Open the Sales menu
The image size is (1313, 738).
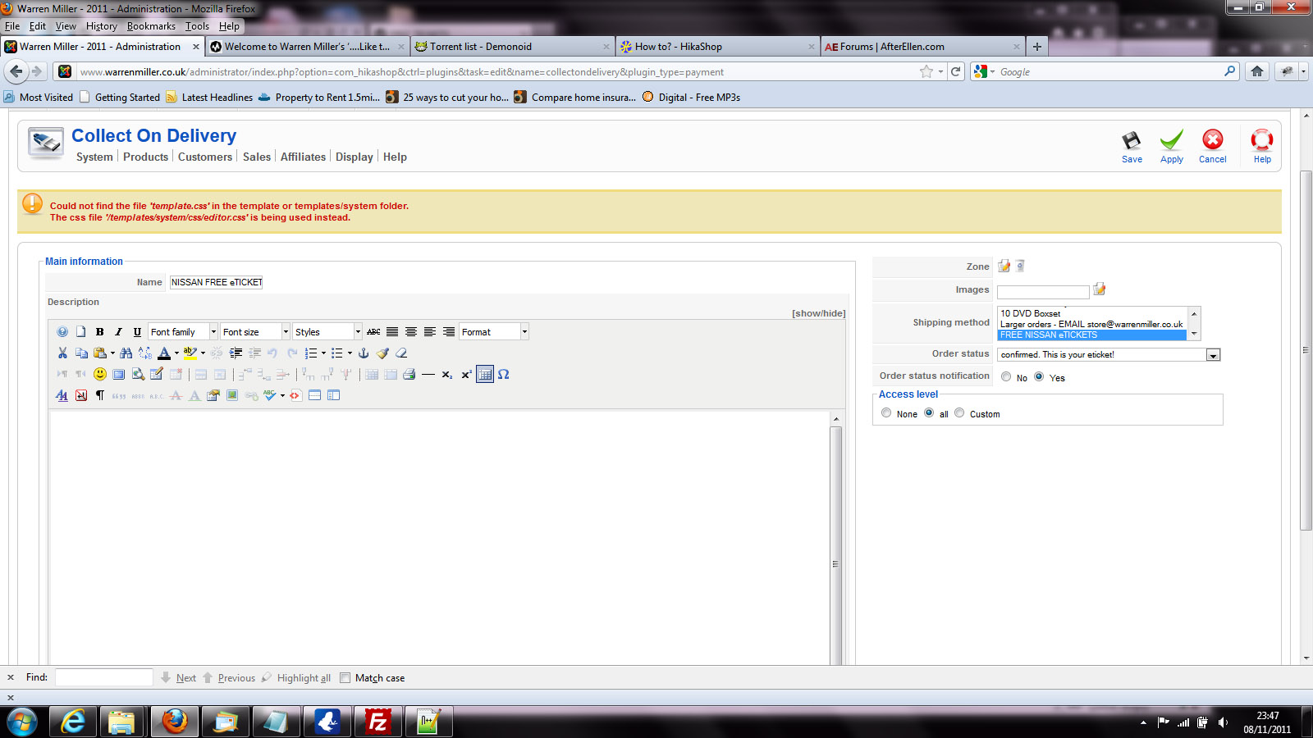[x=257, y=157]
